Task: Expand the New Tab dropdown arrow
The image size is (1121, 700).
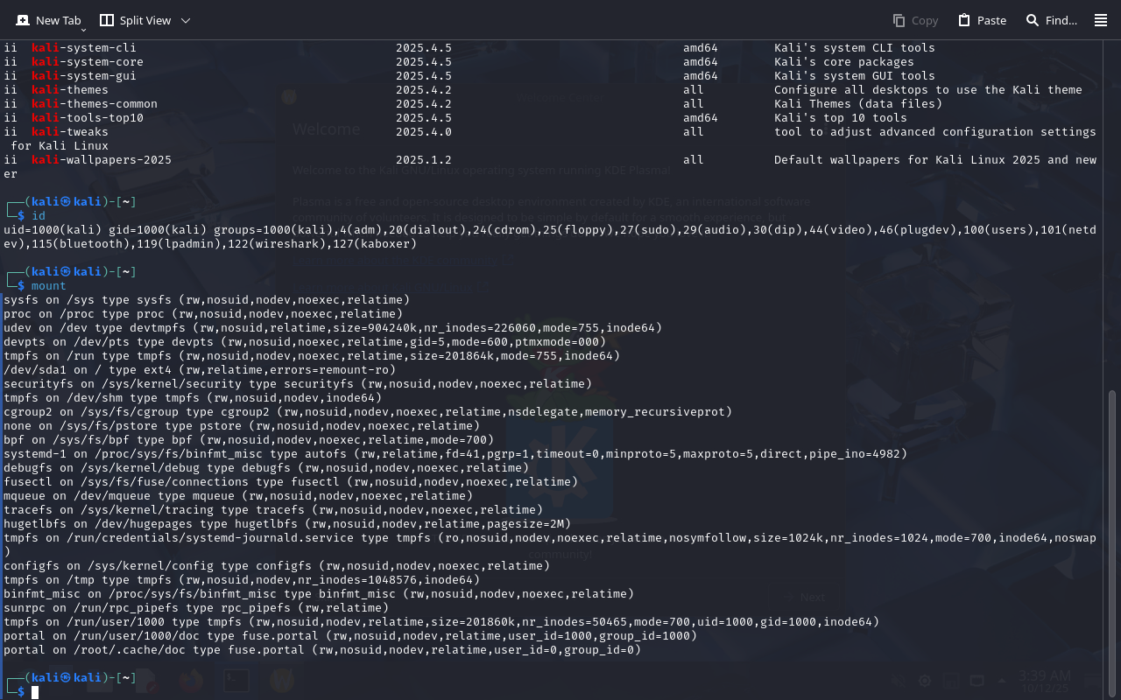Action: [x=84, y=30]
